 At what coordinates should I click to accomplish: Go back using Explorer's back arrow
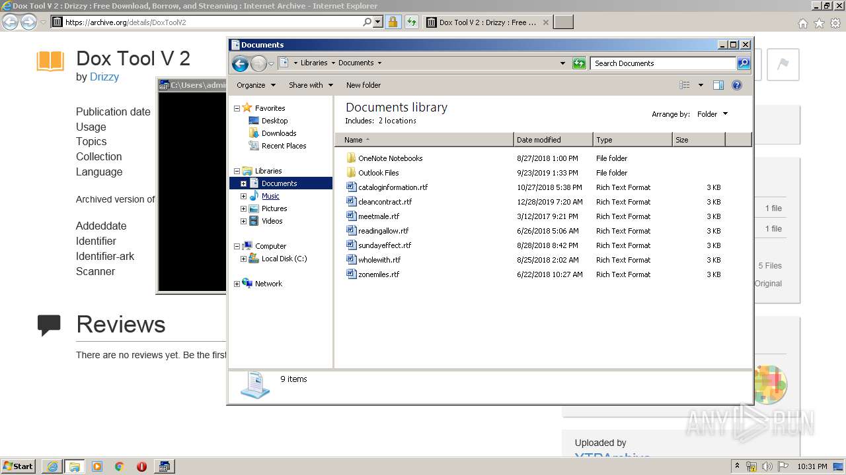click(x=240, y=63)
